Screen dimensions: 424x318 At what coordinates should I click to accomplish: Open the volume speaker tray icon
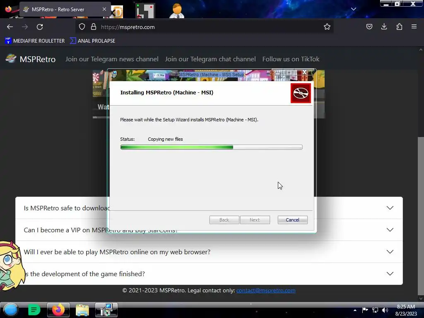pyautogui.click(x=385, y=310)
